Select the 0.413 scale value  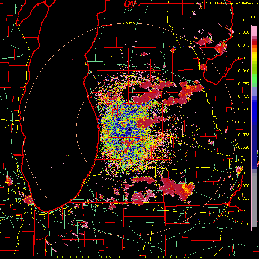244,173
